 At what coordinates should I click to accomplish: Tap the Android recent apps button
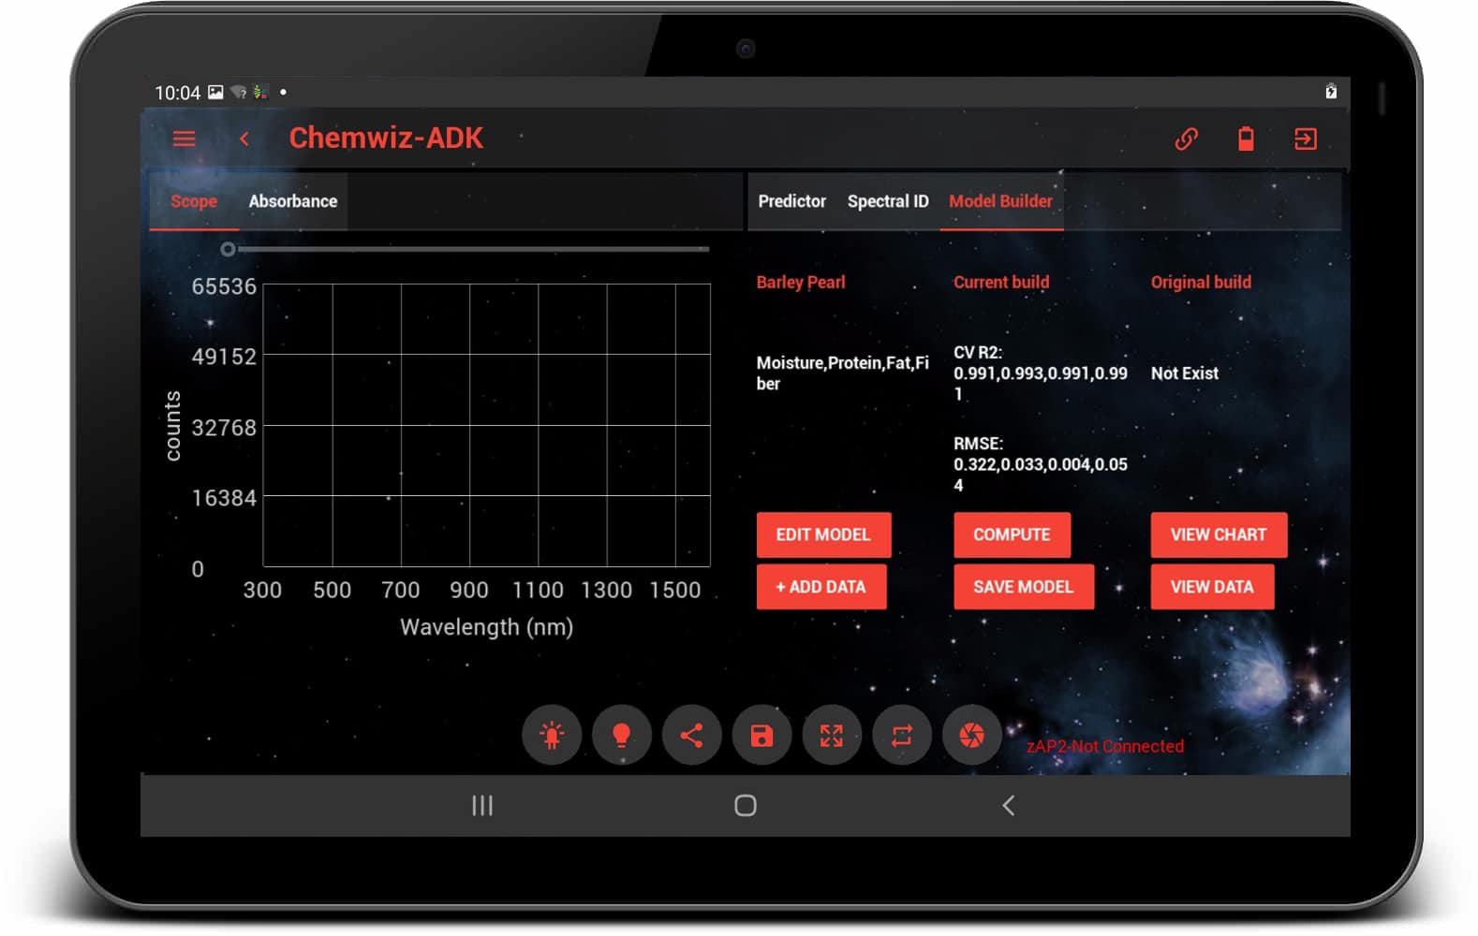(x=482, y=805)
